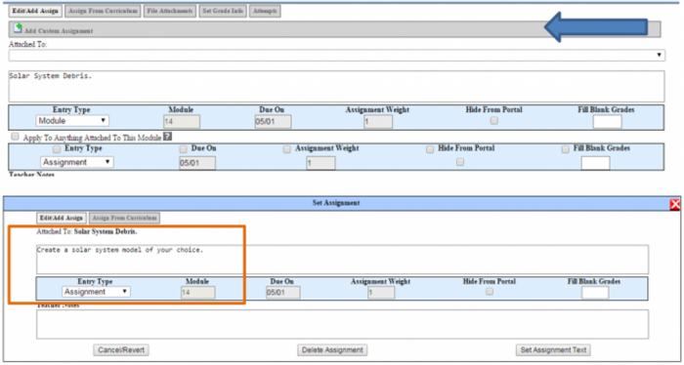
Task: Click Add Custom Assignment bar label
Action: tap(59, 31)
